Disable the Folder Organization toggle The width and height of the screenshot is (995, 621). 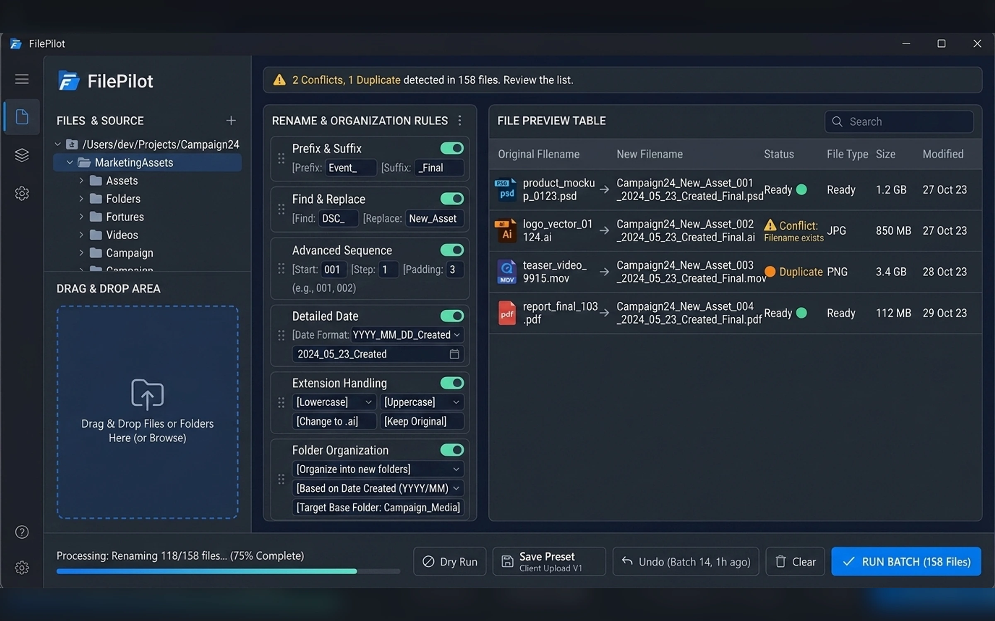coord(452,450)
